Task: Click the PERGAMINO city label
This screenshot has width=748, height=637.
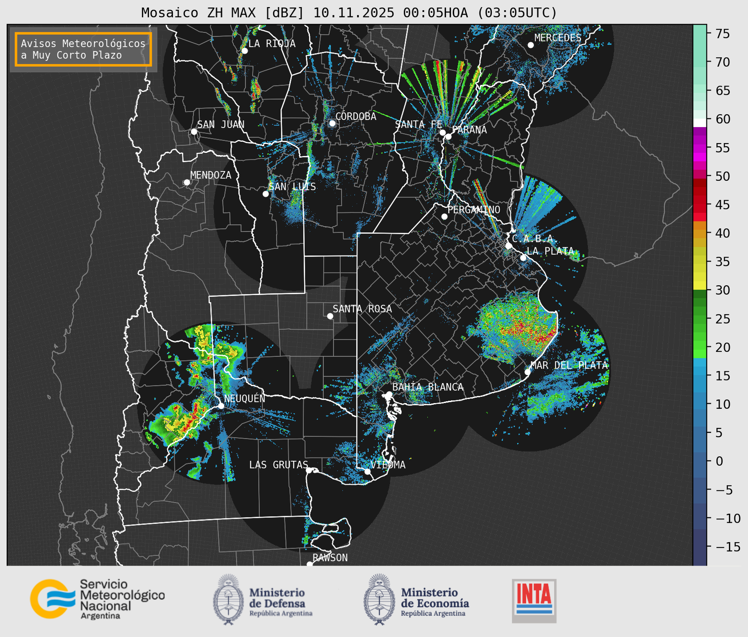Action: coord(474,210)
